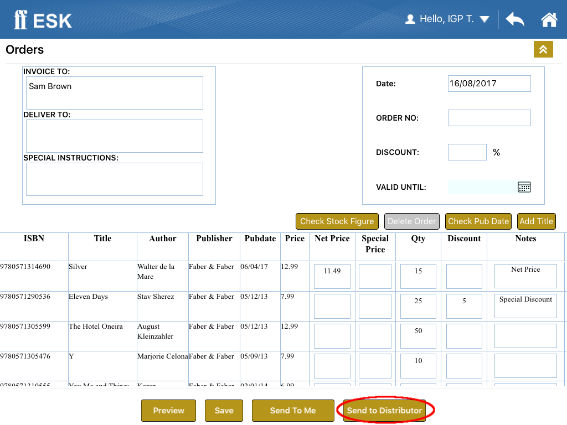The width and height of the screenshot is (567, 425).
Task: Click the Qty field for Eleven Days
Action: pos(418,306)
